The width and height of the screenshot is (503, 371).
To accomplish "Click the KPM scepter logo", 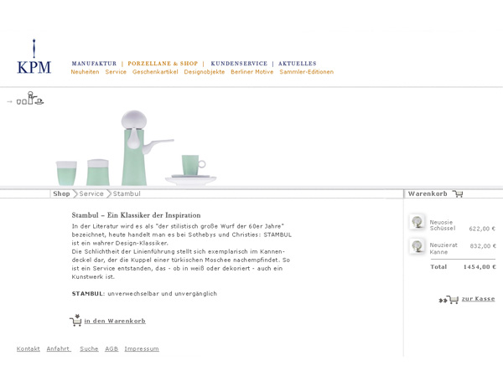I will tap(34, 57).
